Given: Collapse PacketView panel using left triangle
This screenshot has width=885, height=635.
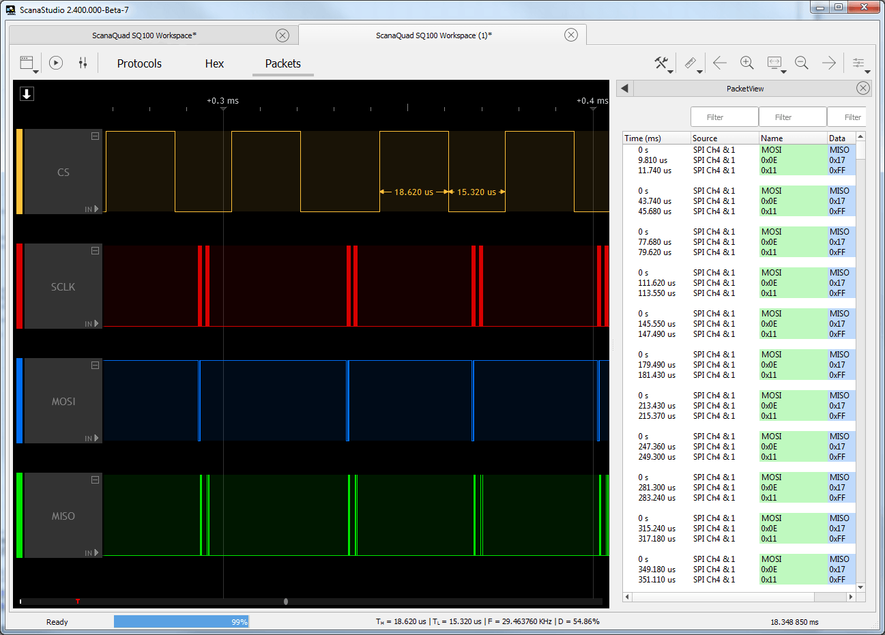Looking at the screenshot, I should click(x=624, y=88).
